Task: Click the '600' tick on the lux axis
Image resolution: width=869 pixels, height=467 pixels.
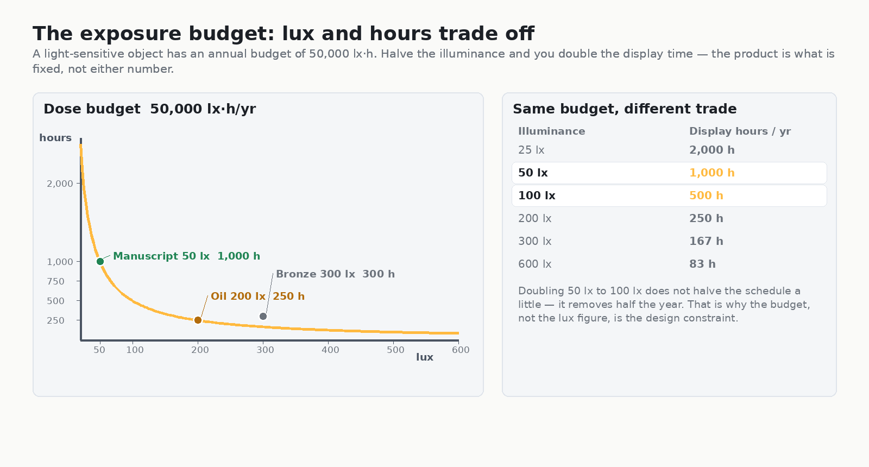Action: 461,350
